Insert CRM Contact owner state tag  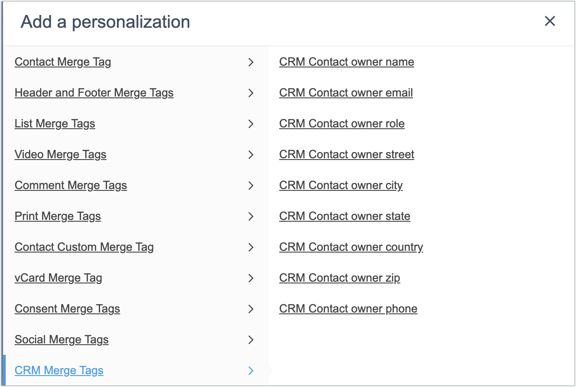pos(345,216)
